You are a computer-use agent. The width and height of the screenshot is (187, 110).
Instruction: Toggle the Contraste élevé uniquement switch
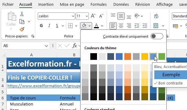(x=157, y=36)
